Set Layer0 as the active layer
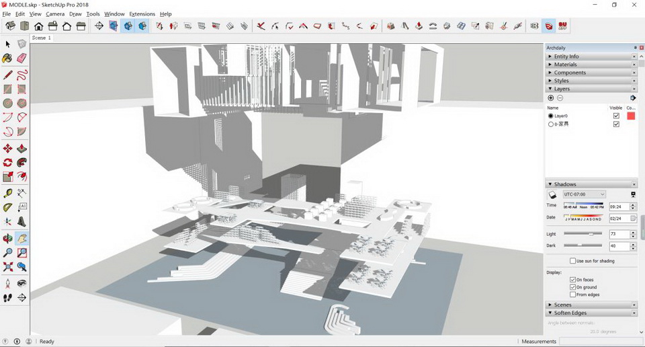645x347 pixels. pos(551,116)
